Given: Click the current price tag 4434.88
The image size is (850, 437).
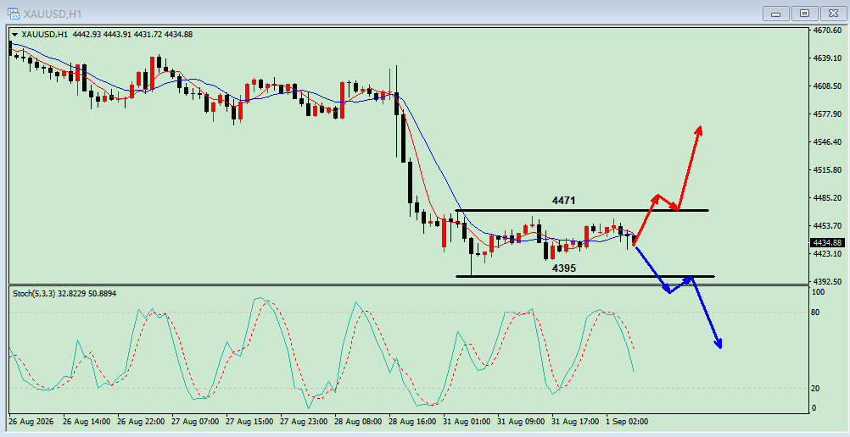Looking at the screenshot, I should point(827,242).
